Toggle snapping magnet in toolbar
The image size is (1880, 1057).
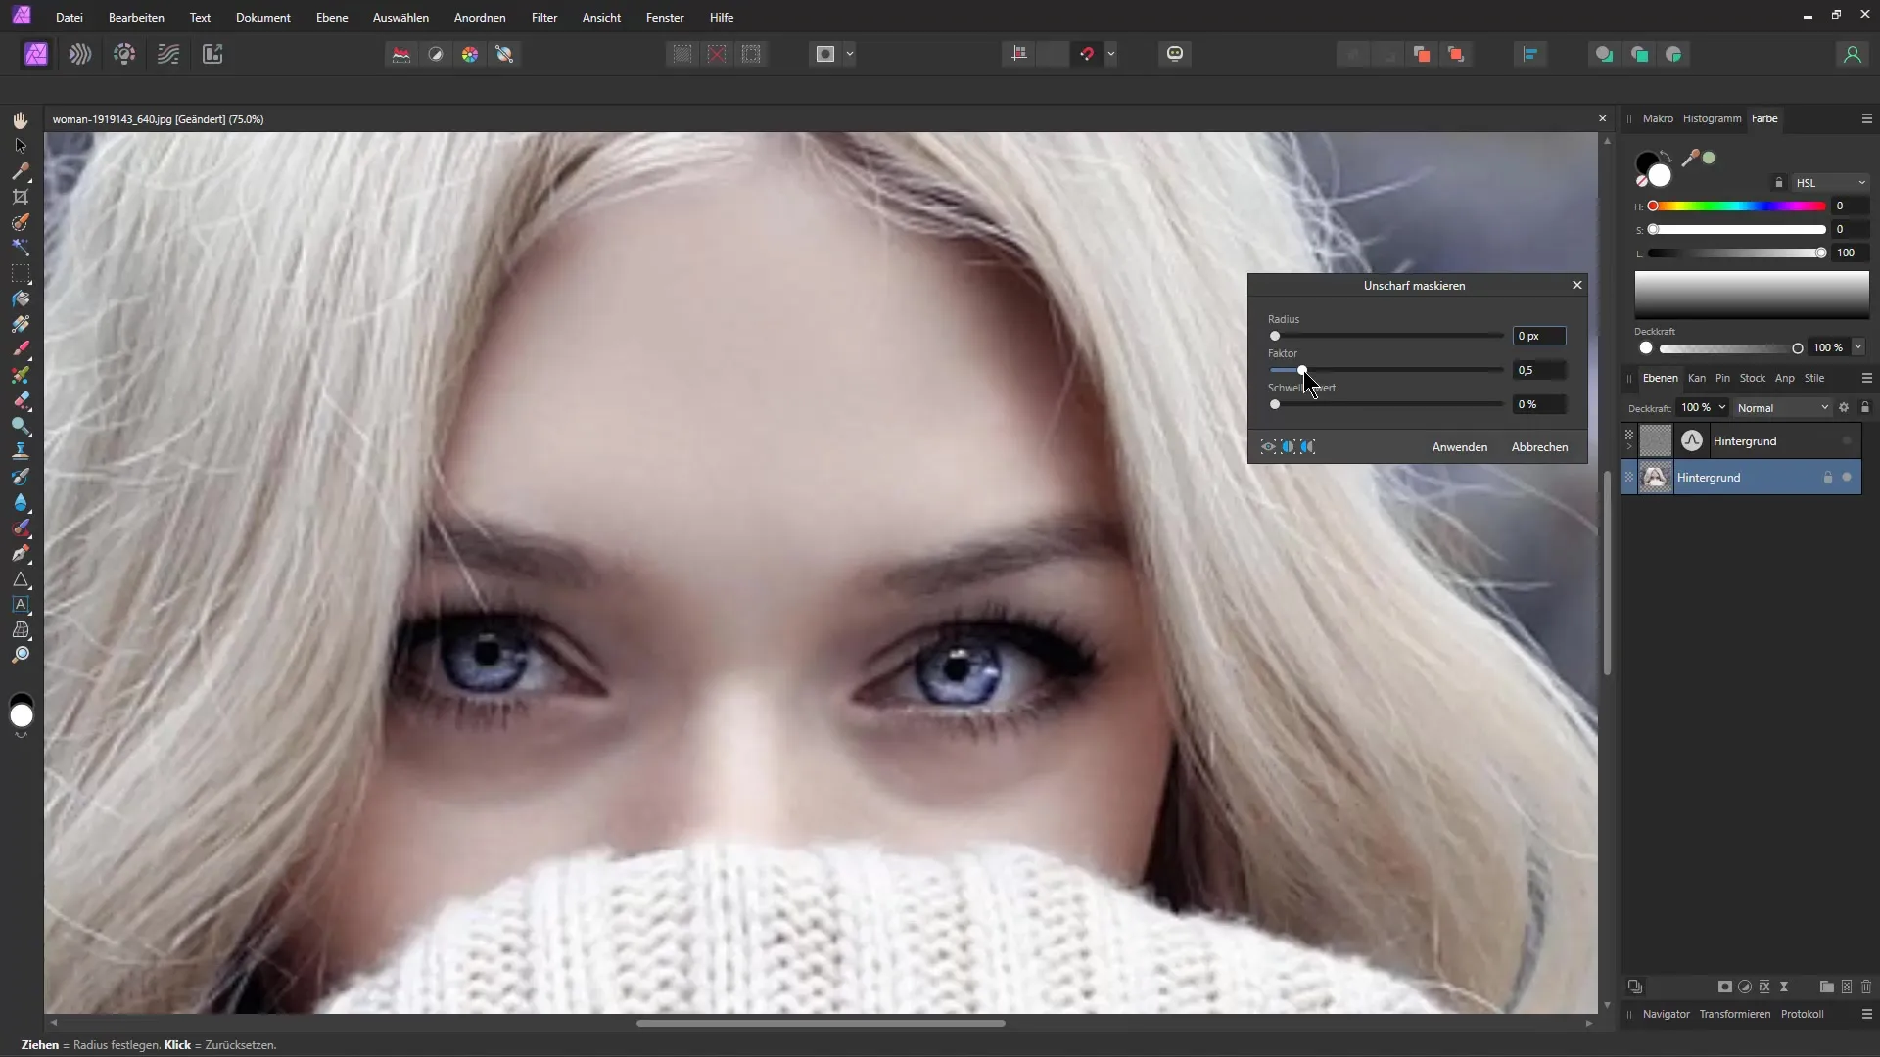[1087, 54]
